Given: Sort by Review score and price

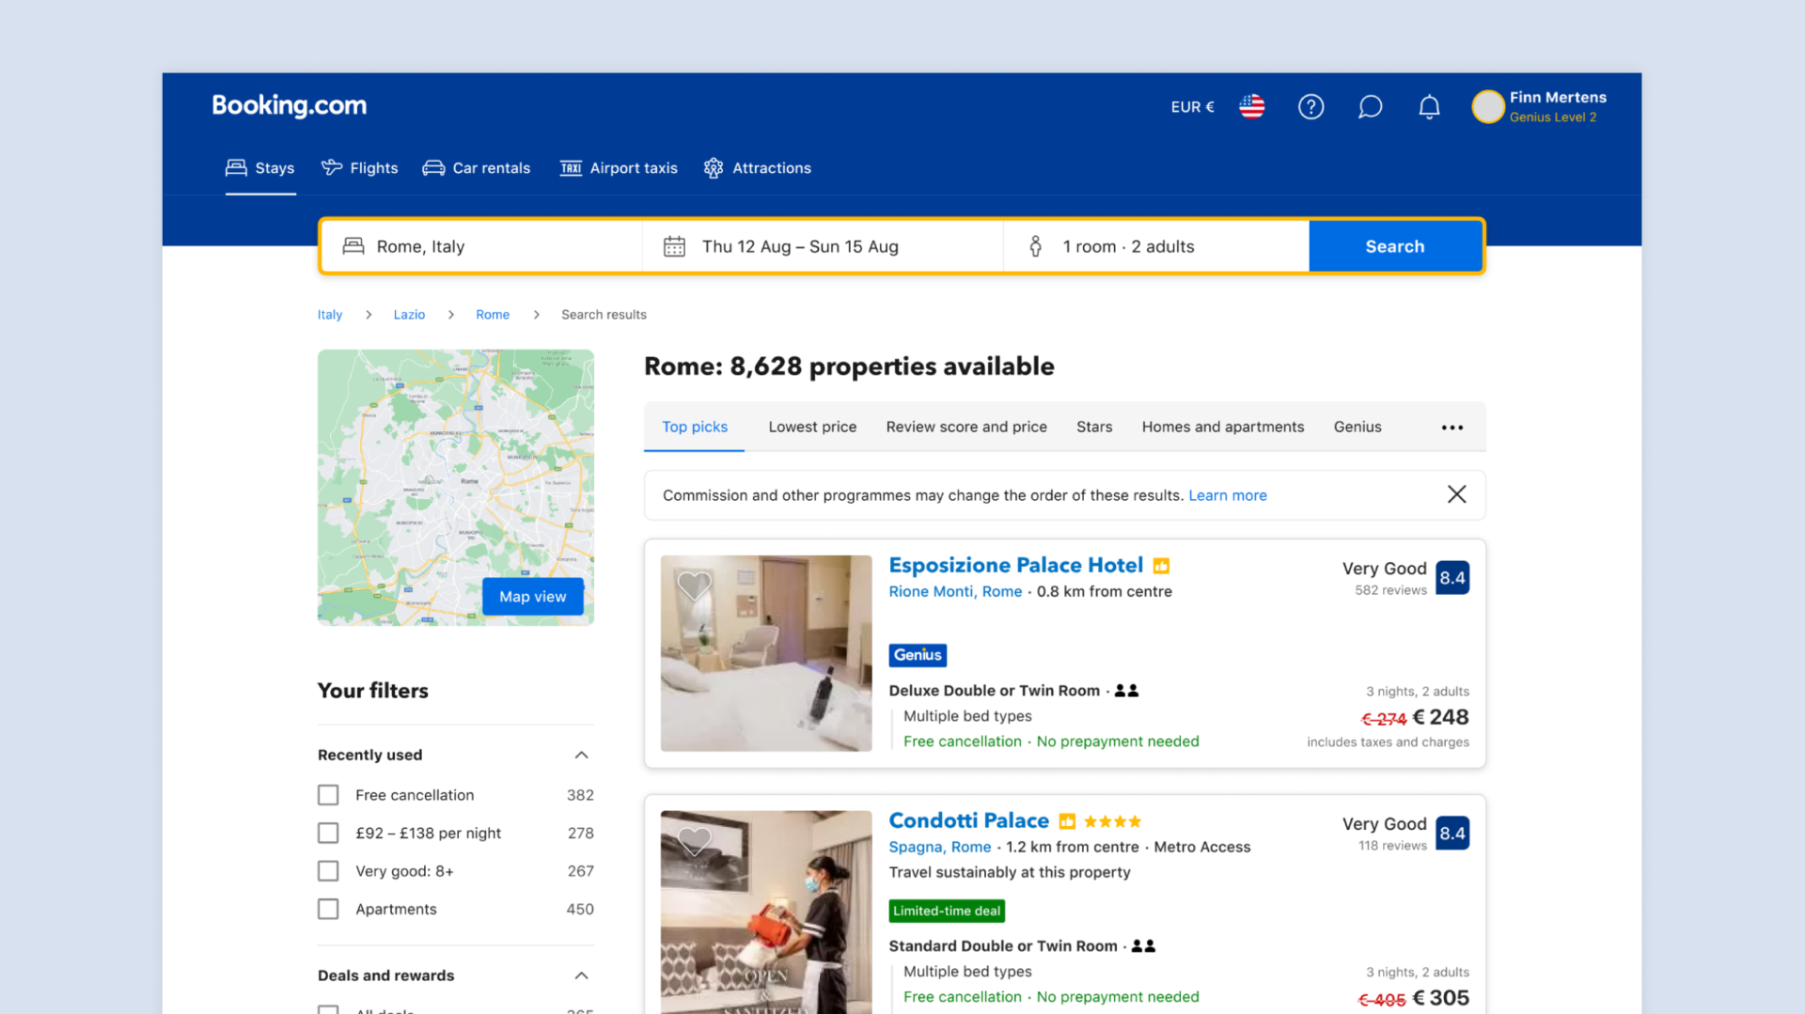Looking at the screenshot, I should 966,427.
